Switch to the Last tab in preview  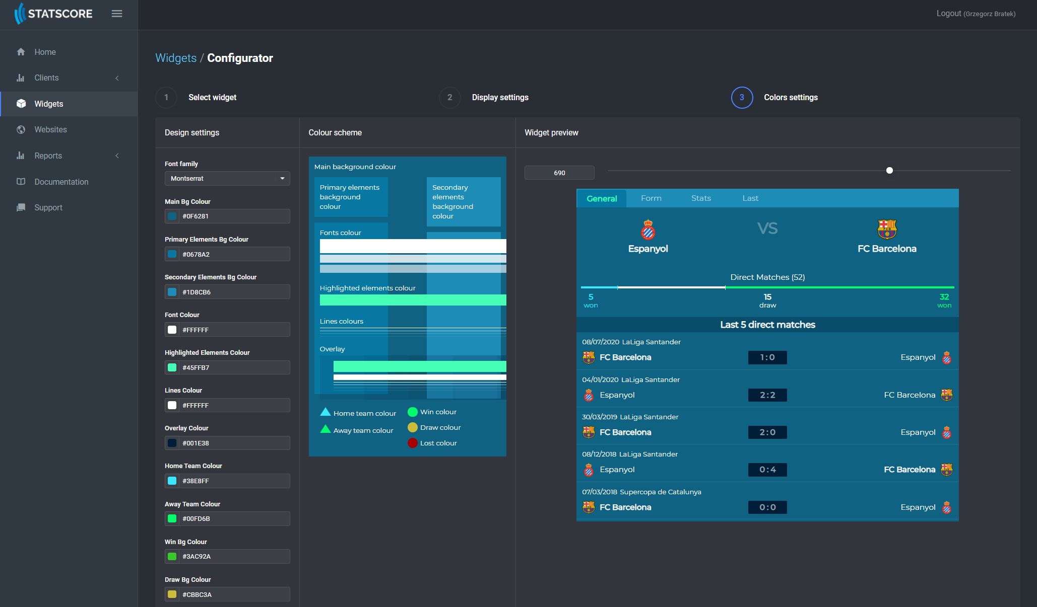click(x=750, y=198)
